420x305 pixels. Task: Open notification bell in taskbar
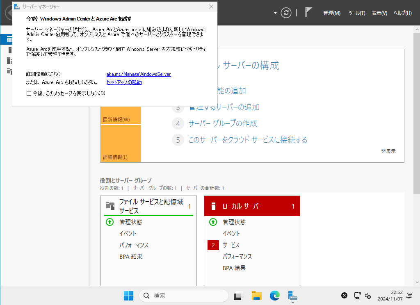coord(409,295)
